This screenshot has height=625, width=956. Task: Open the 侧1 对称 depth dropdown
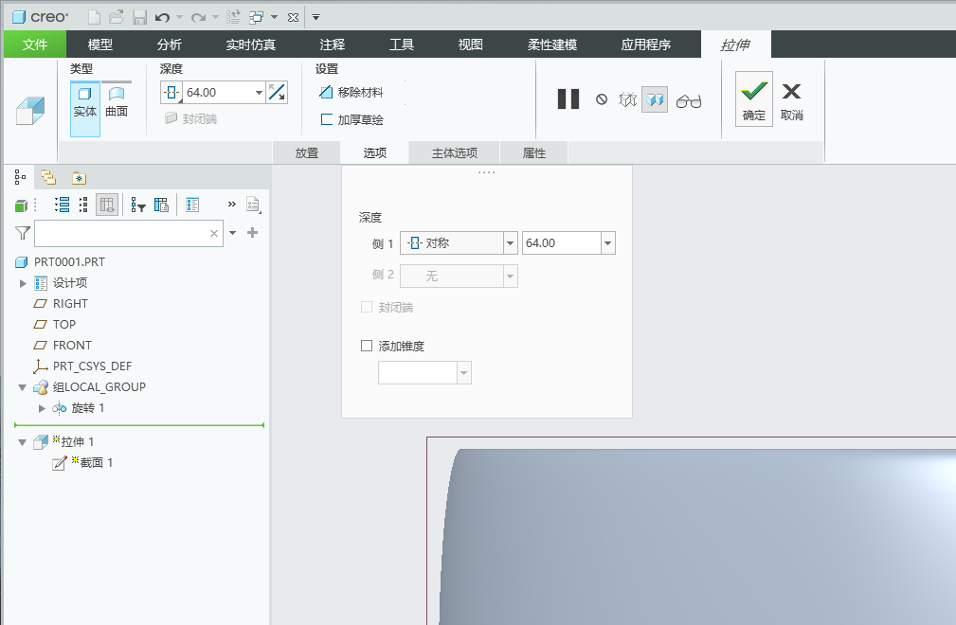(509, 242)
